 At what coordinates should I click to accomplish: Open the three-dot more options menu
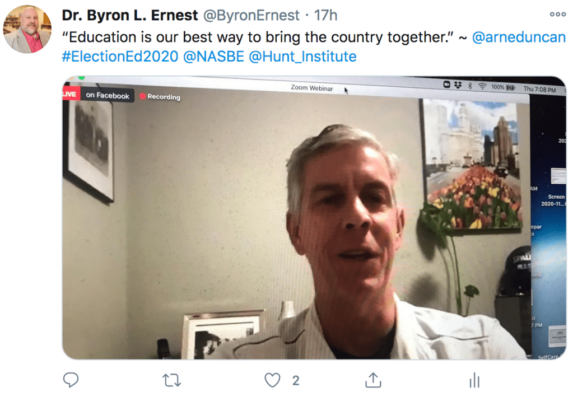pos(558,14)
